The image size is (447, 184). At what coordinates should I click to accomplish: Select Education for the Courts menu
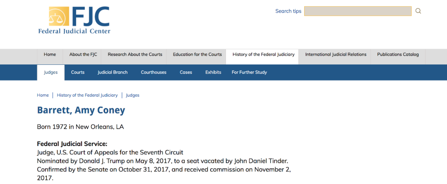pyautogui.click(x=197, y=54)
